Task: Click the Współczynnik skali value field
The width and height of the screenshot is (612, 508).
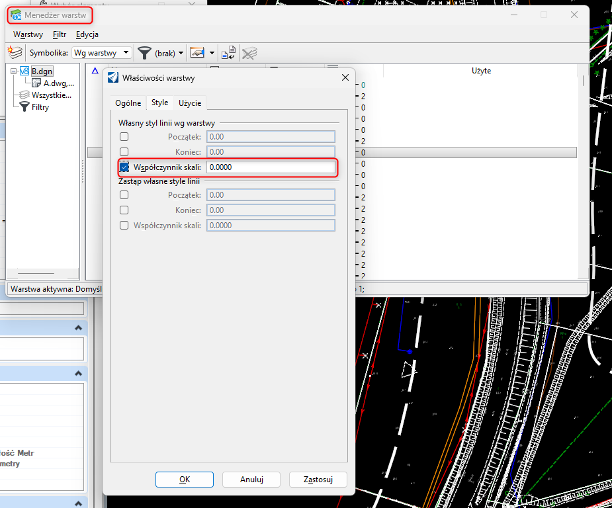Action: click(x=270, y=167)
